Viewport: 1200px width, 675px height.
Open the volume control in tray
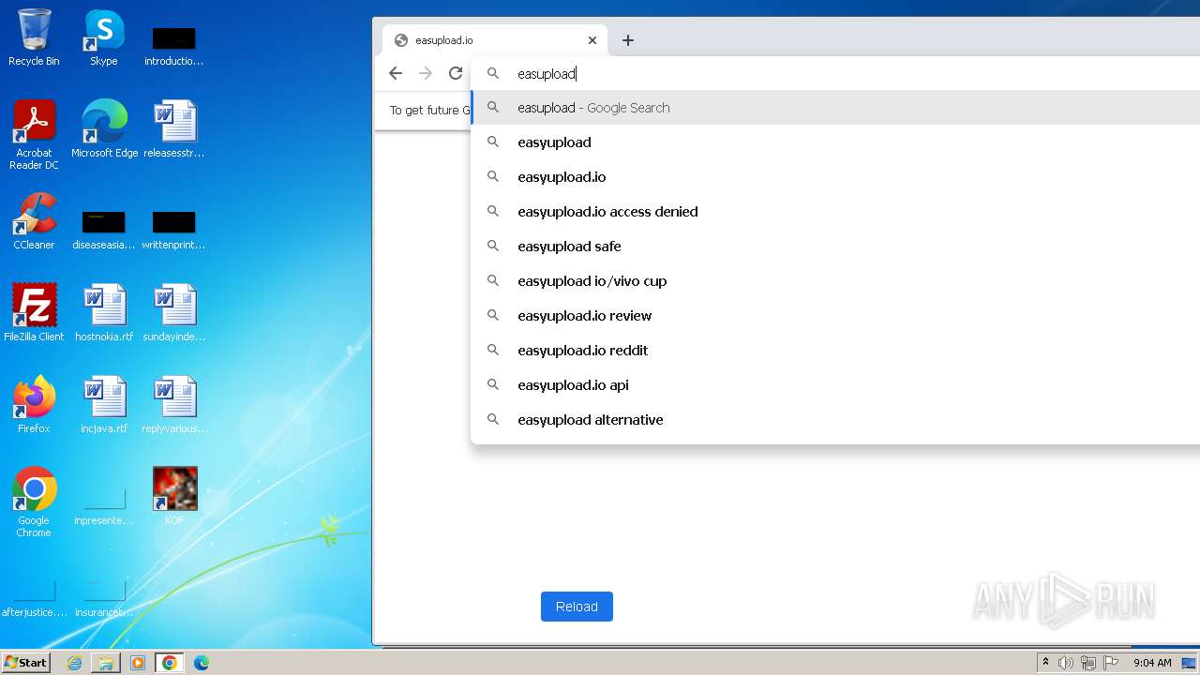click(1066, 663)
